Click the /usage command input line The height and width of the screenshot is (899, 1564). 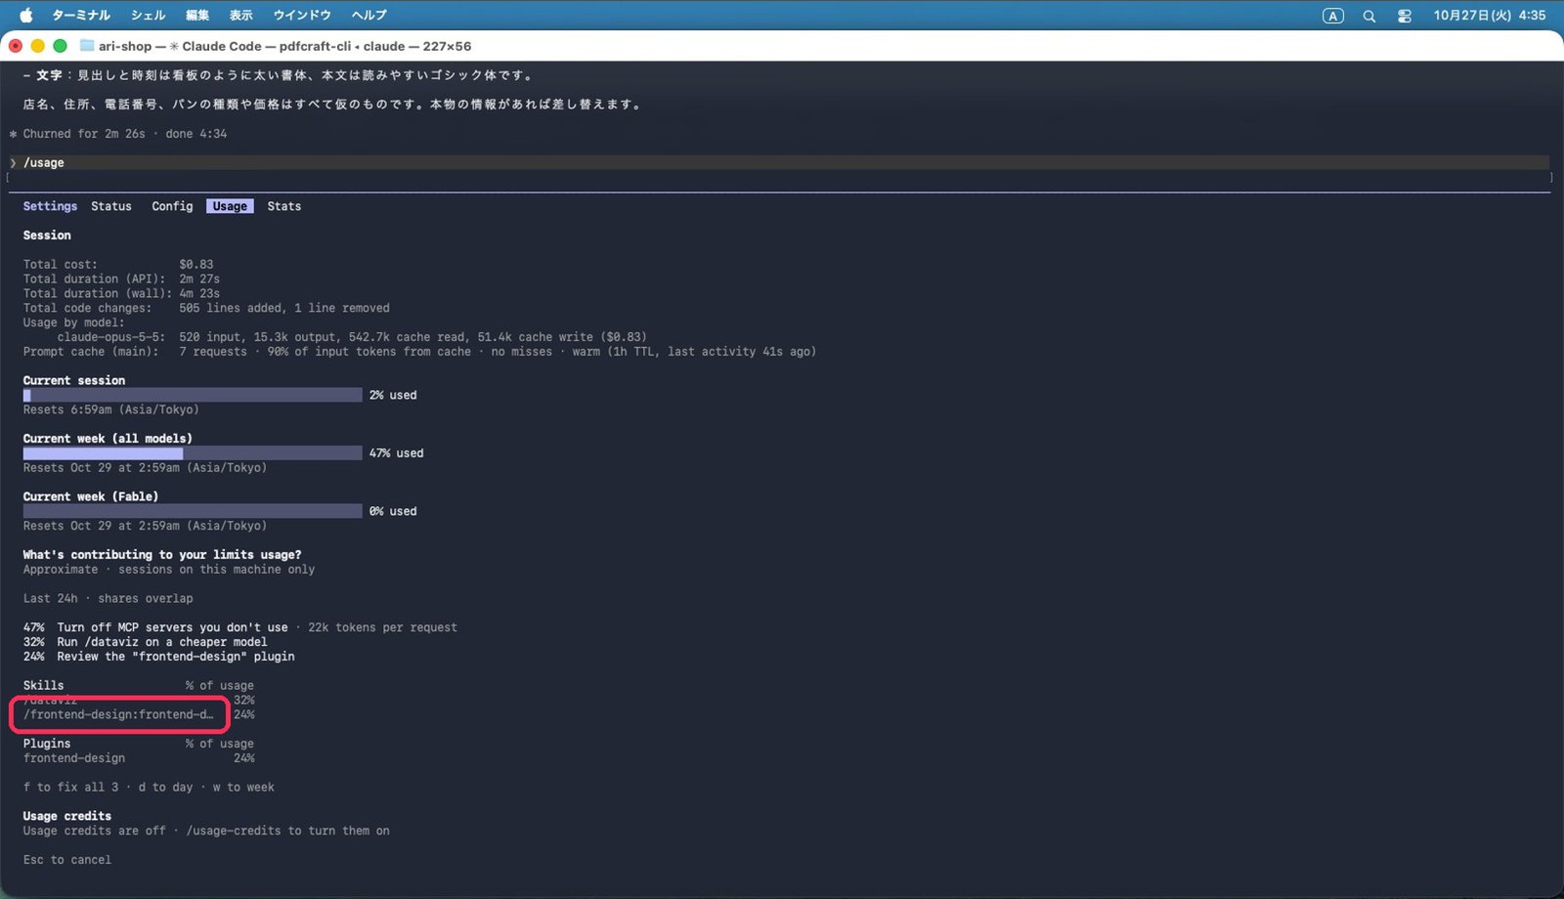(779, 162)
